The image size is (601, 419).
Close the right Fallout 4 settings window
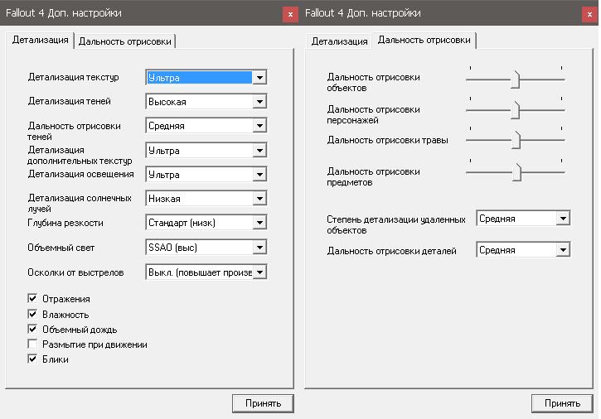pos(588,13)
